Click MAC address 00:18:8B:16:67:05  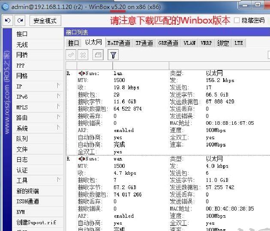[230, 123]
